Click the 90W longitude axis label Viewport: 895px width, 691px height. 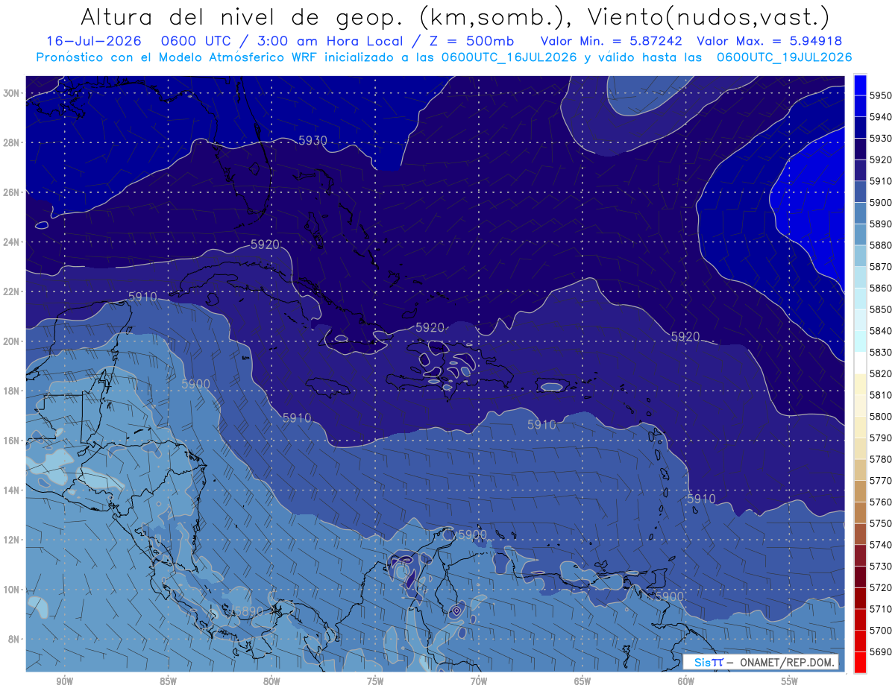(64, 681)
